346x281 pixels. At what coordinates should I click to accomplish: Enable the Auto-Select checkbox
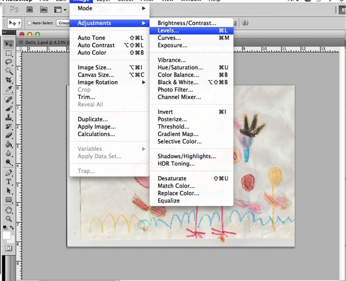(x=29, y=23)
